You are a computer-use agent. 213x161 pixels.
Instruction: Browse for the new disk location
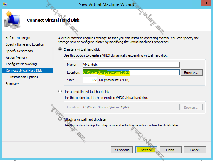point(193,72)
